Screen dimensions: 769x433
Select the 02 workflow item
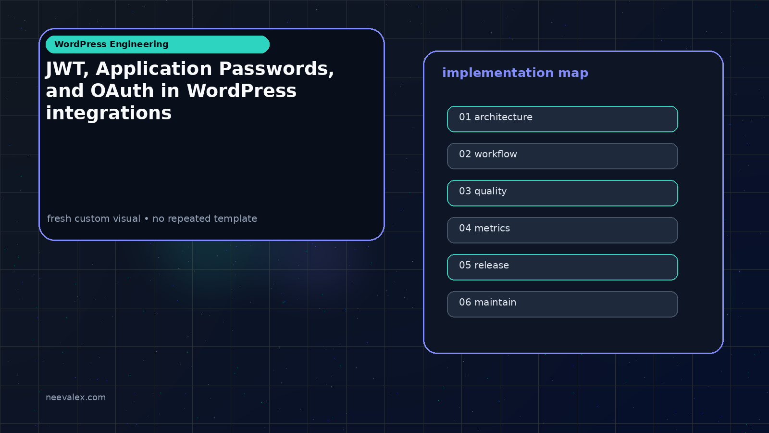(x=562, y=156)
